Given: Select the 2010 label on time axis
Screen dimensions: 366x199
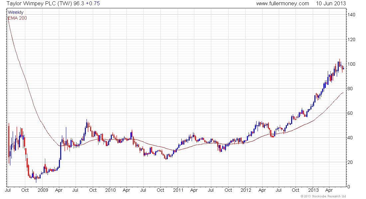Looking at the screenshot, I should [x=110, y=190].
